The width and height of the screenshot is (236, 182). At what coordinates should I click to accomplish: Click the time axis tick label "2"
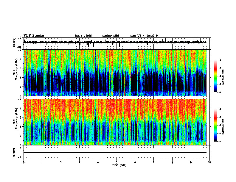61,162
